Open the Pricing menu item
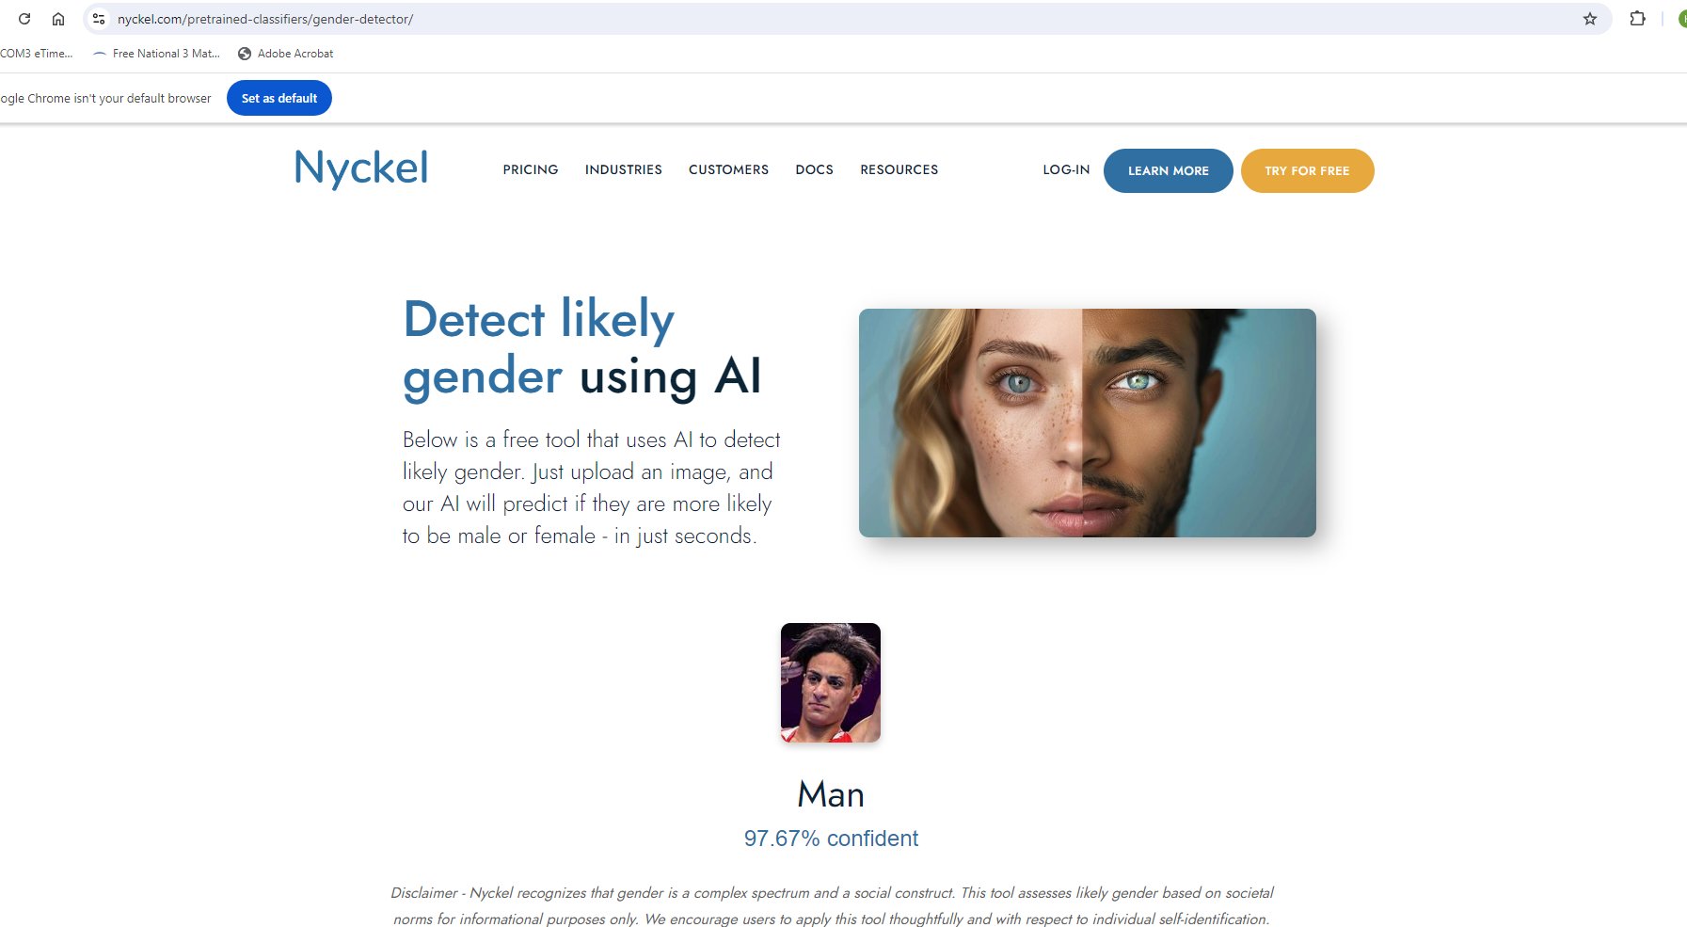The image size is (1687, 927). point(531,170)
